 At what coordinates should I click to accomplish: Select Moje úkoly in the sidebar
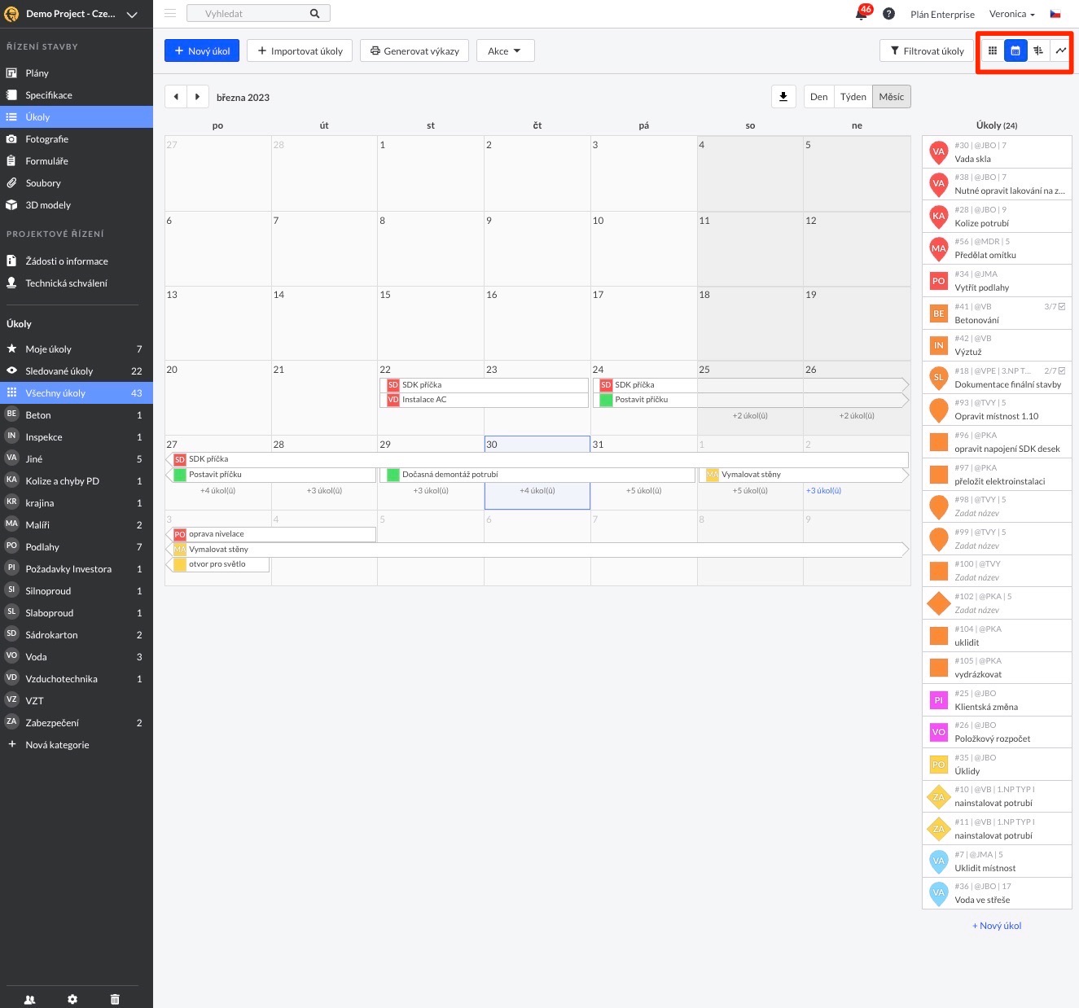[x=48, y=349]
